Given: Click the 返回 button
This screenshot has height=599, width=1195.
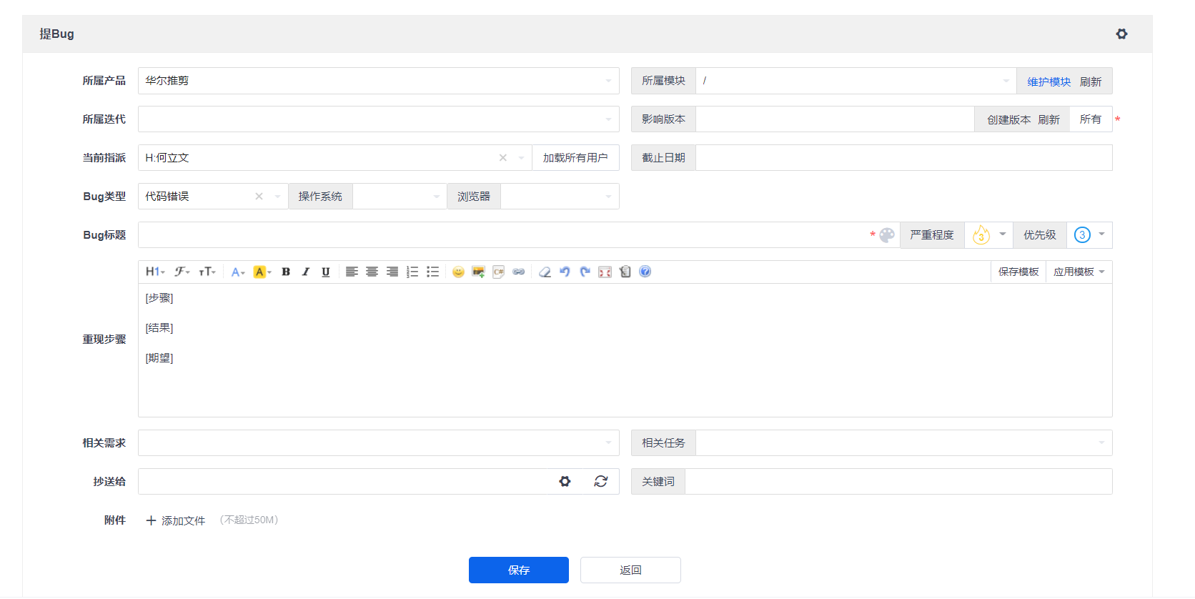Looking at the screenshot, I should (x=630, y=570).
